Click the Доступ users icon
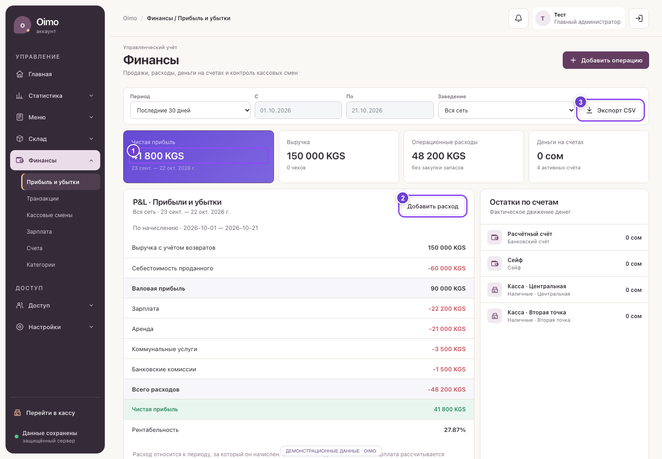The image size is (662, 459). 20,305
